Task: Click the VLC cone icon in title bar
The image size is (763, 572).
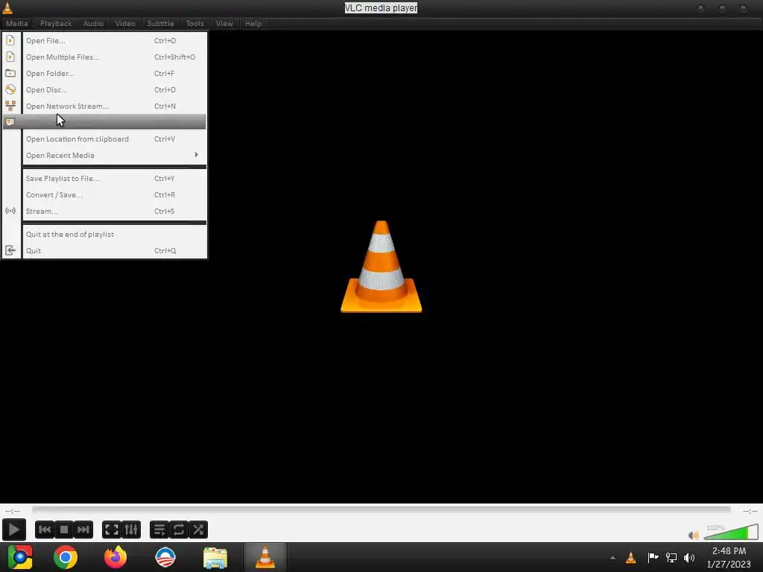Action: point(7,7)
